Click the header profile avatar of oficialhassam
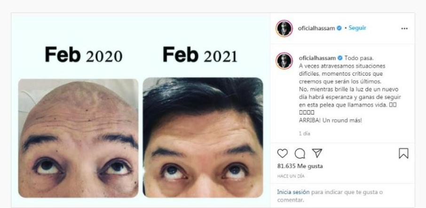This screenshot has width=426, height=208. pyautogui.click(x=284, y=28)
